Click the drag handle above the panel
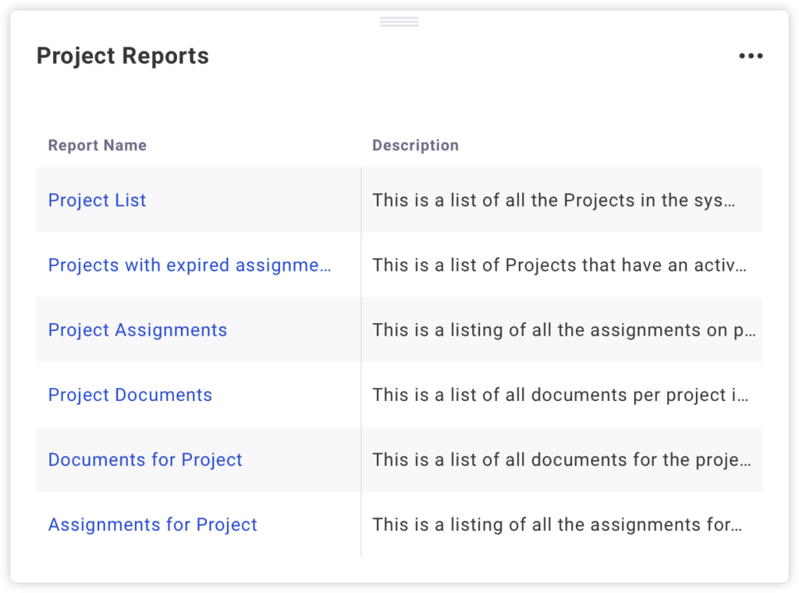Viewport: 799px width, 593px height. (x=399, y=21)
